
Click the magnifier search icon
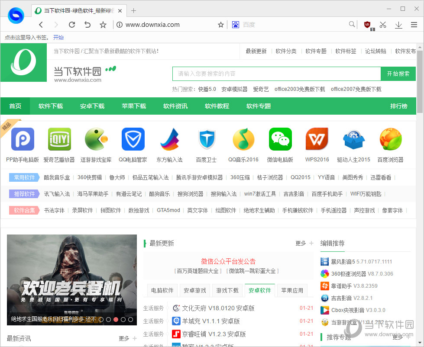pos(352,24)
